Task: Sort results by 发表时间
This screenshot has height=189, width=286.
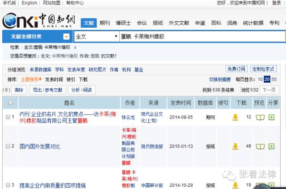Action: click(x=54, y=80)
